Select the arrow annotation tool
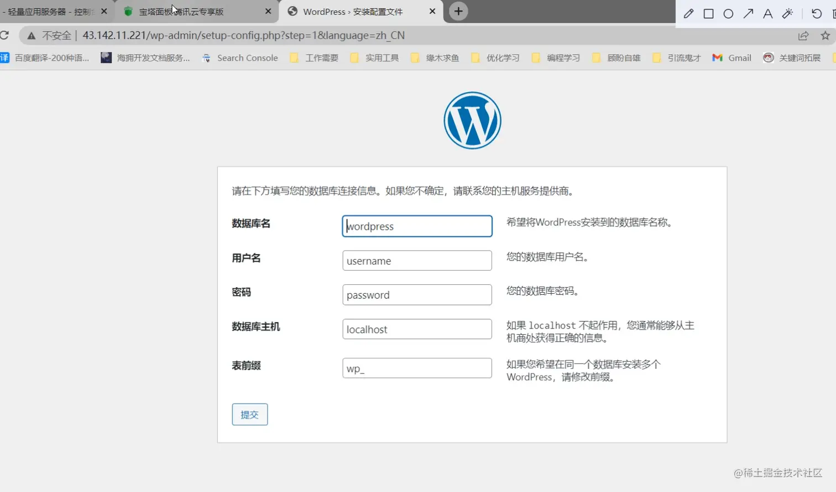Screen dimensions: 836x492 point(748,14)
